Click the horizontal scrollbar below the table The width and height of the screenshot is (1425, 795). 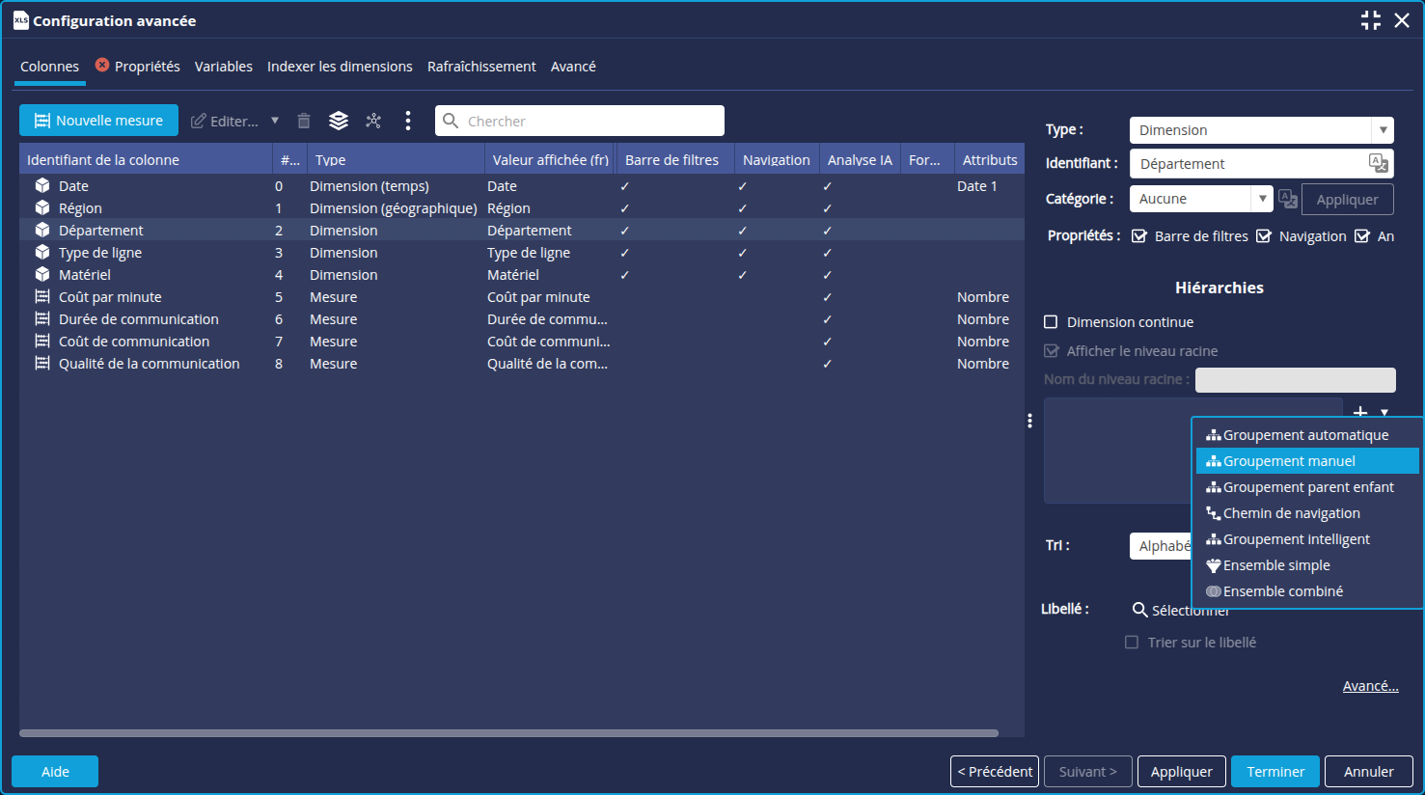point(508,733)
